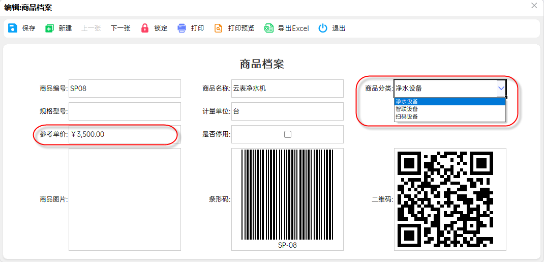The image size is (544, 262).
Task: Toggle the 是否停用 checkbox
Action: [288, 134]
